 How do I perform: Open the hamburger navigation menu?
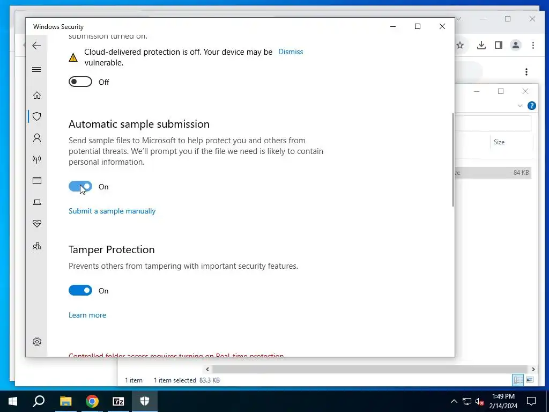pos(36,69)
